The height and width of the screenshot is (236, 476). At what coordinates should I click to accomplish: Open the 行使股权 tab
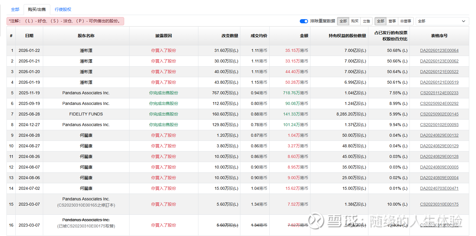[63, 9]
